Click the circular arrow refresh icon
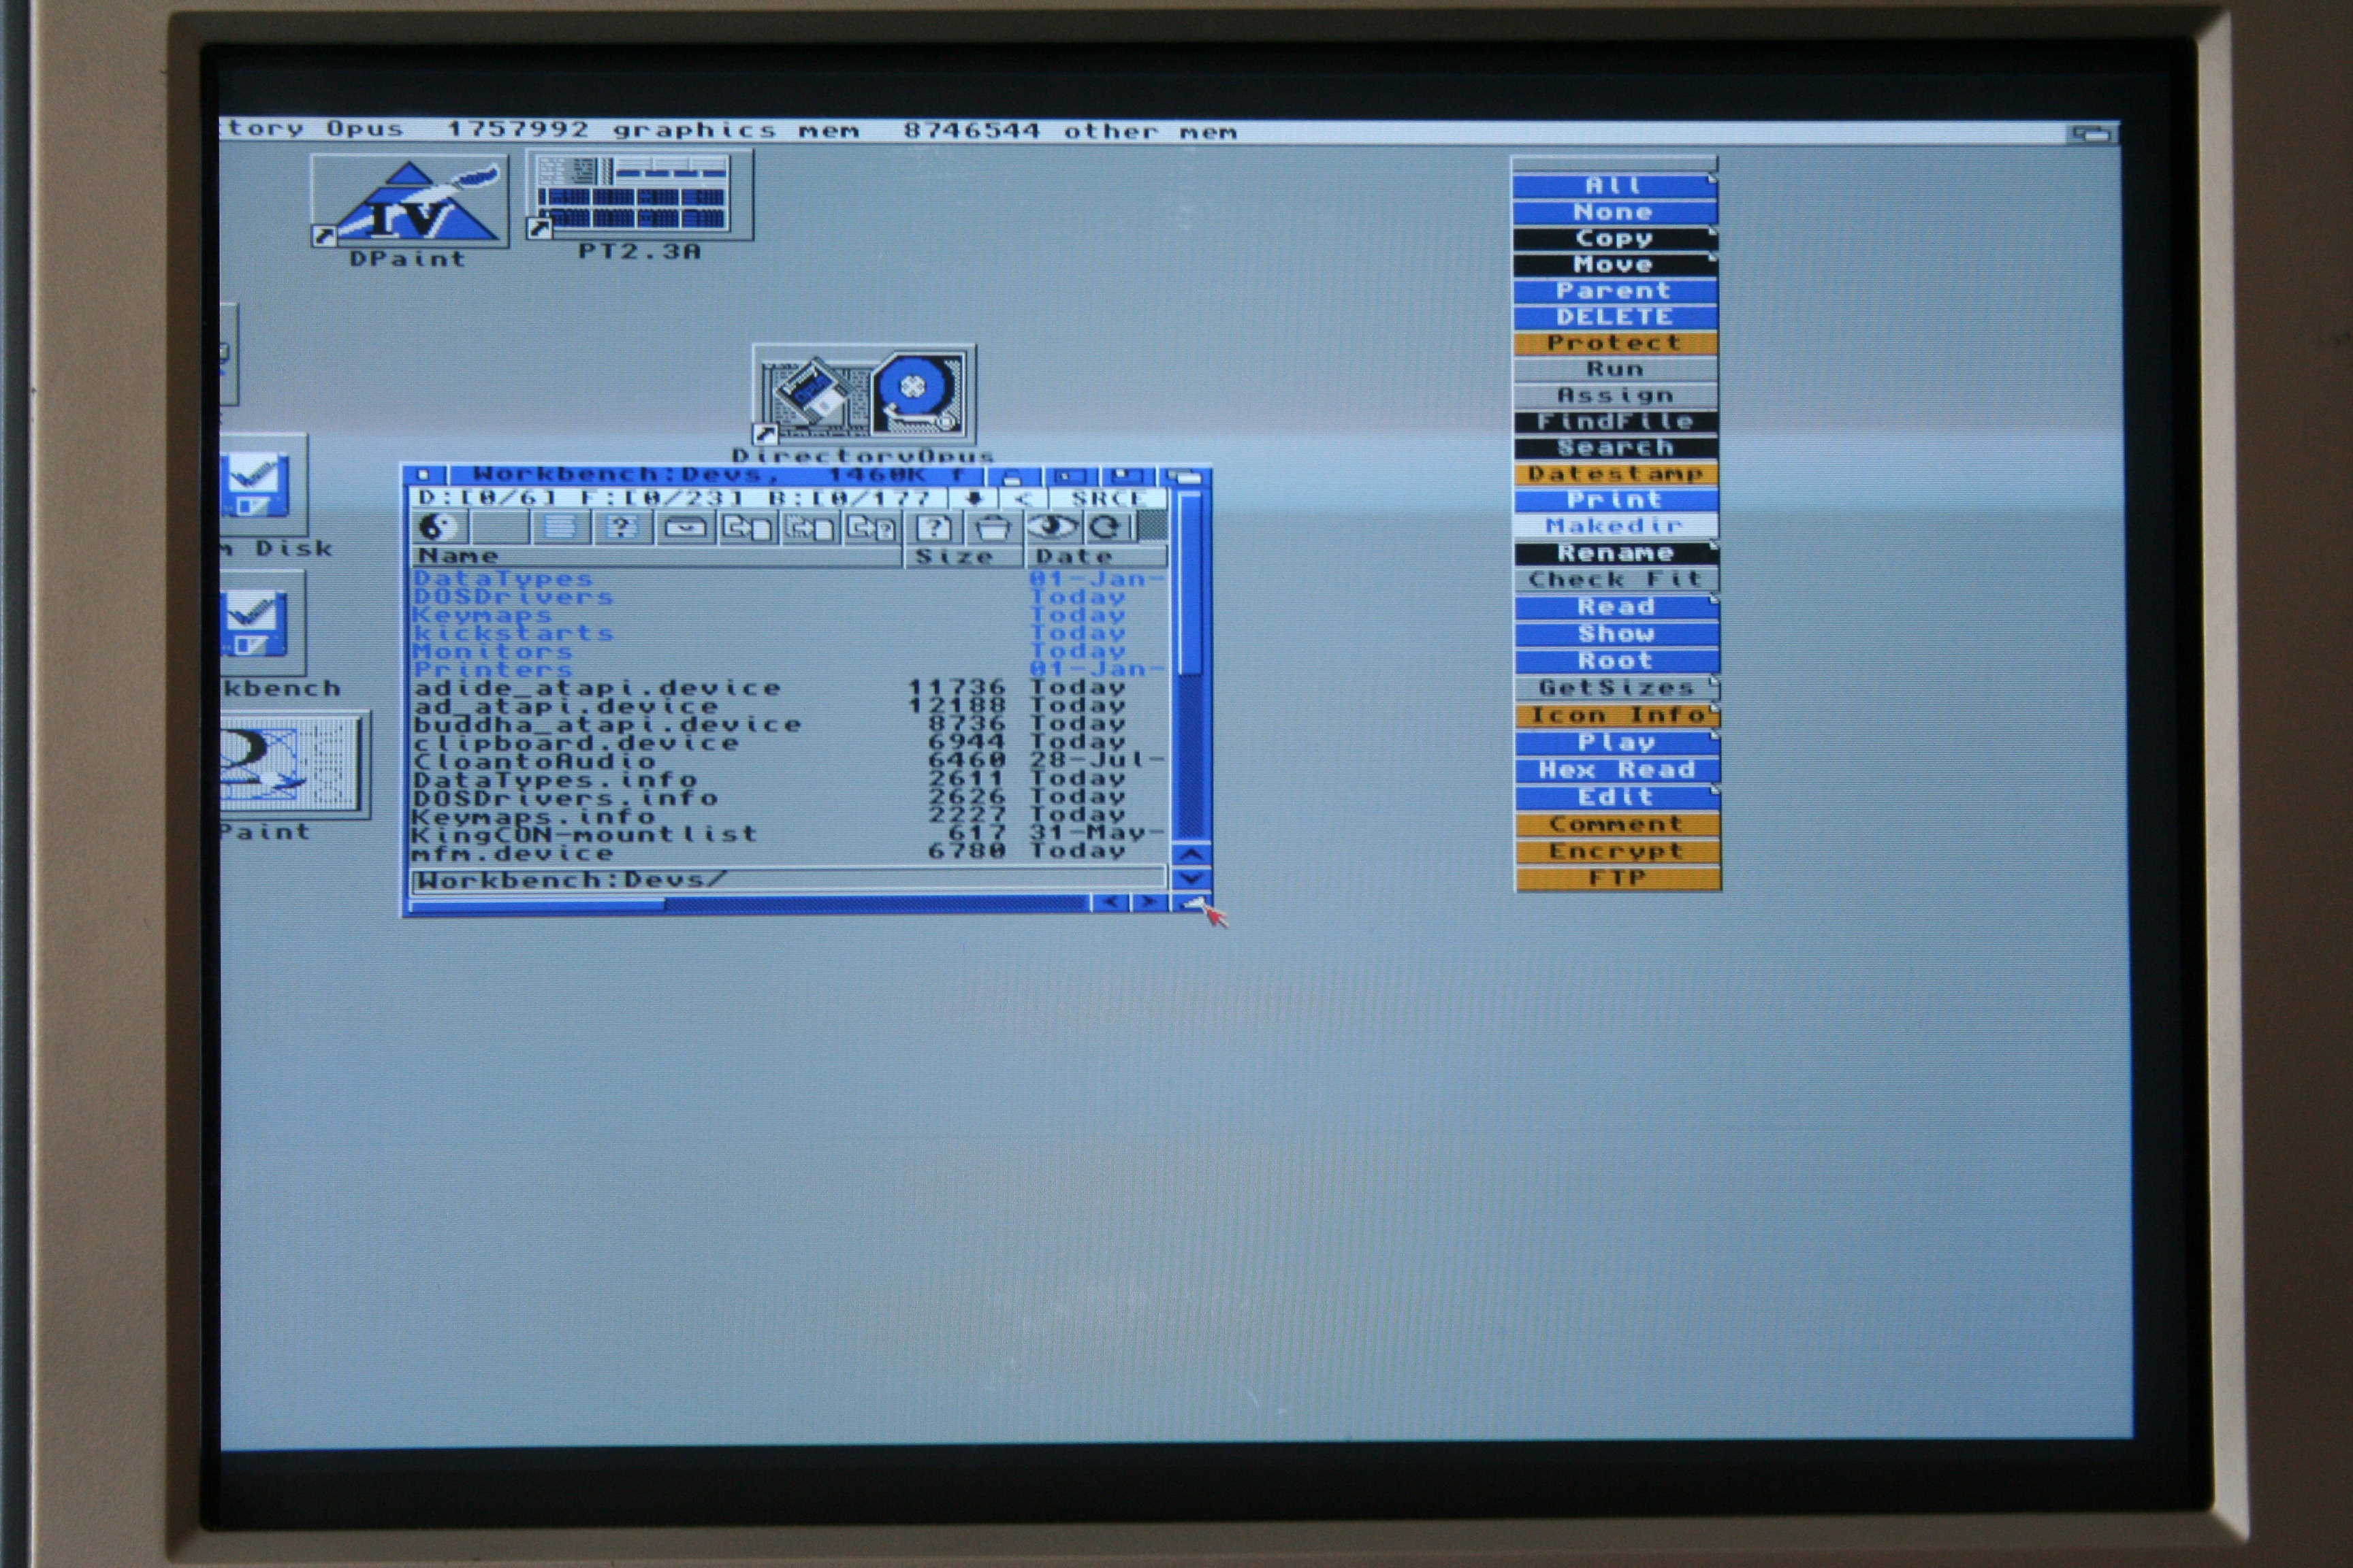Viewport: 2353px width, 1568px height. pos(1106,527)
